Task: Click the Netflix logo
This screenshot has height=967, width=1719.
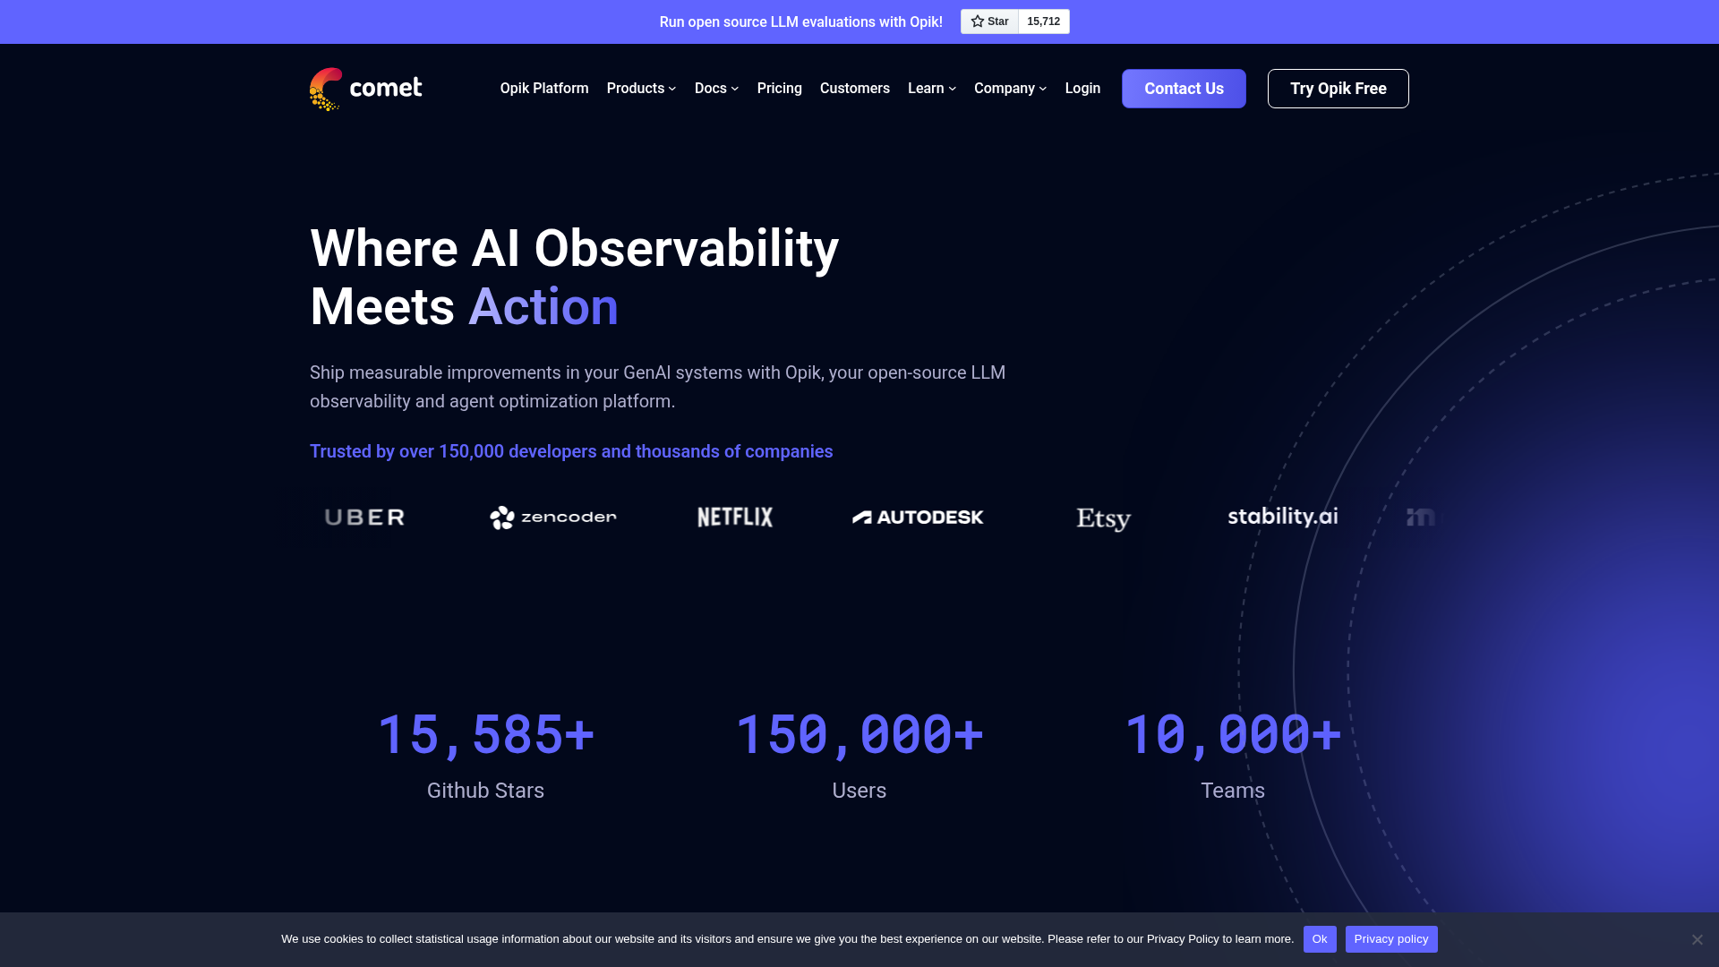Action: [734, 517]
